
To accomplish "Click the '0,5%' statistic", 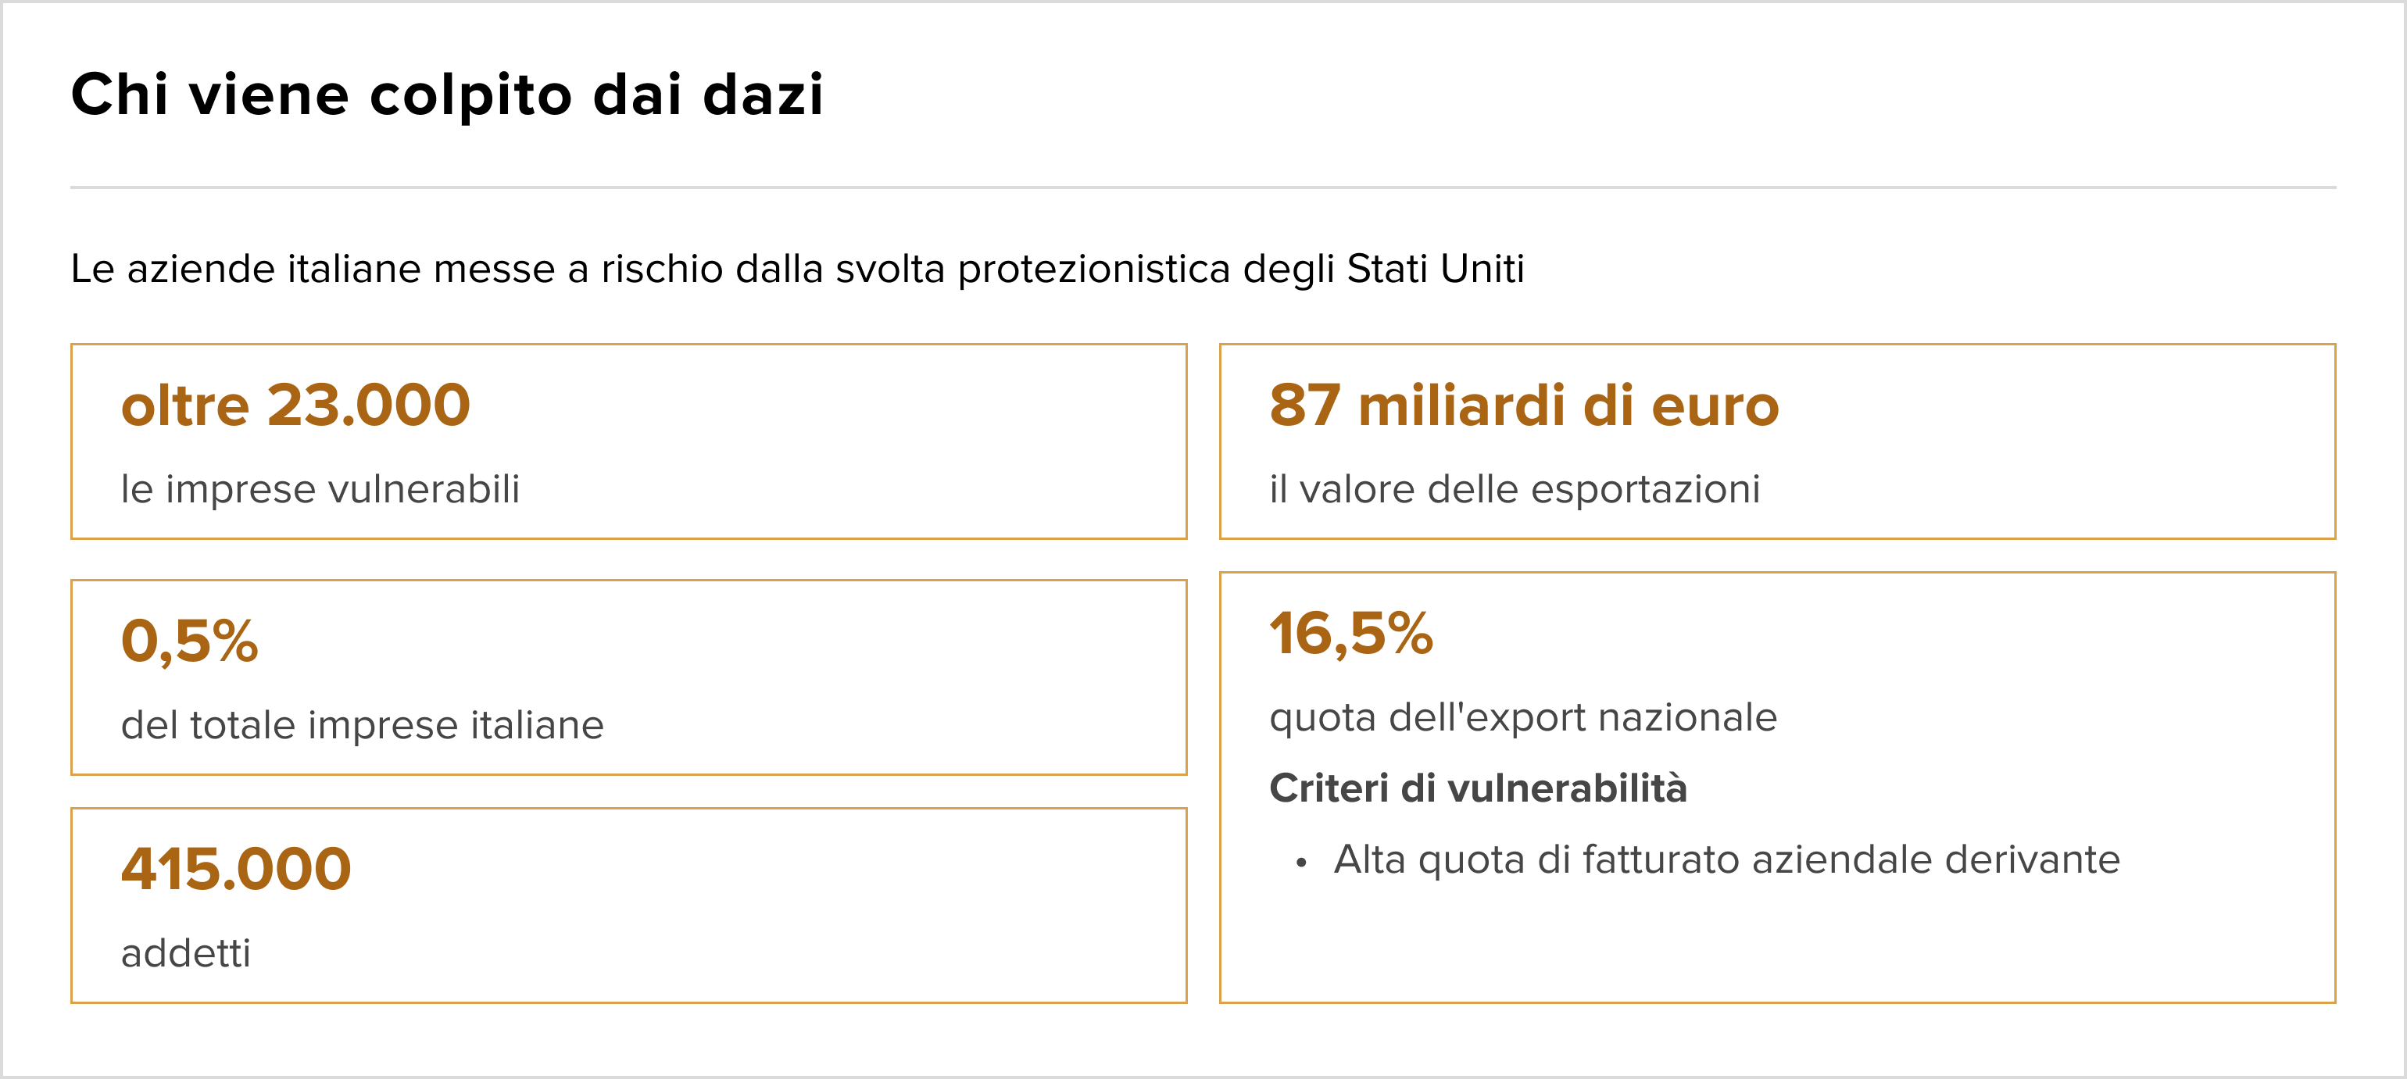I will coord(190,641).
